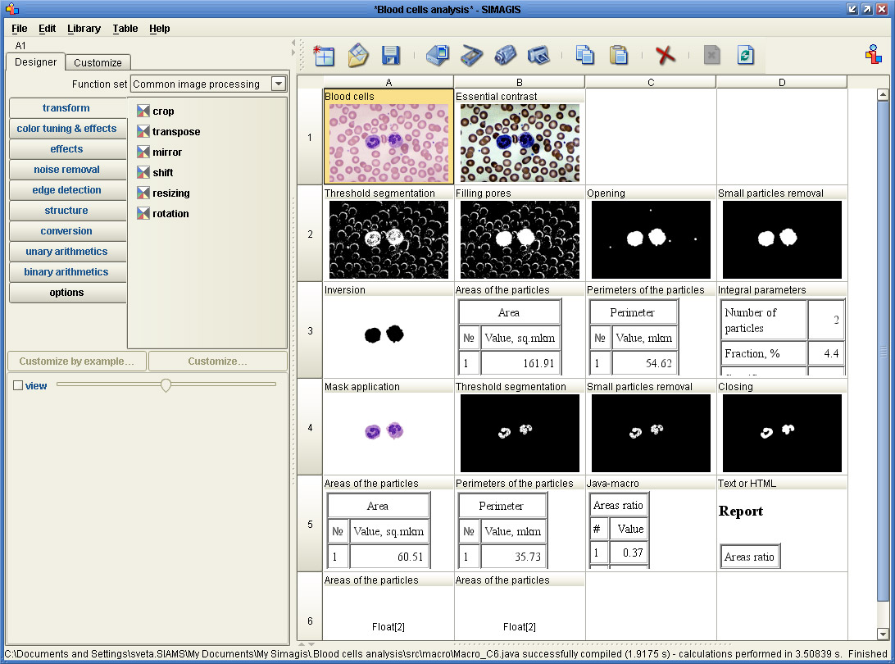Expand the edge detection function category
This screenshot has height=664, width=895.
pyautogui.click(x=67, y=190)
